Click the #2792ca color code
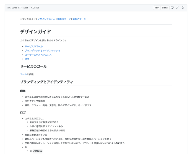This screenshot has width=192, height=154. (38, 151)
